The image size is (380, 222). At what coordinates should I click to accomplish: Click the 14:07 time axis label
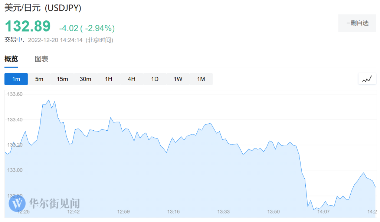pos(324,212)
